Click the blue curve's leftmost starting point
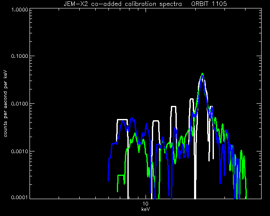270x216 pixels. [x=108, y=180]
